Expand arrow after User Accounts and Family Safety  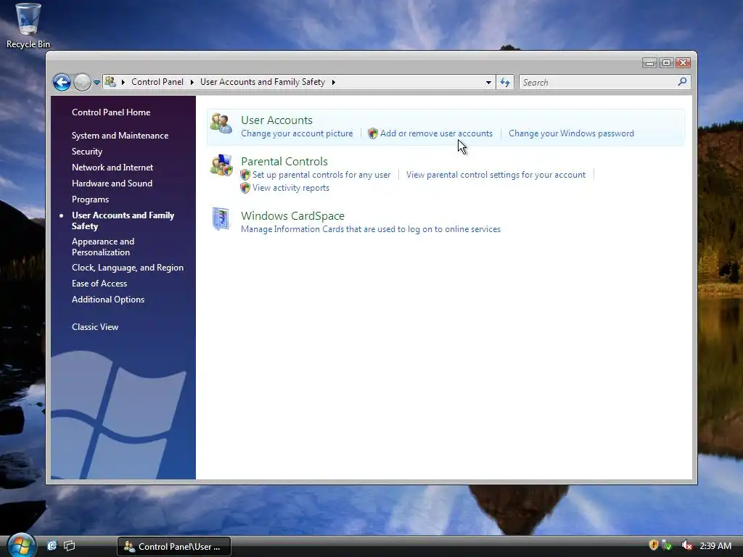[333, 82]
